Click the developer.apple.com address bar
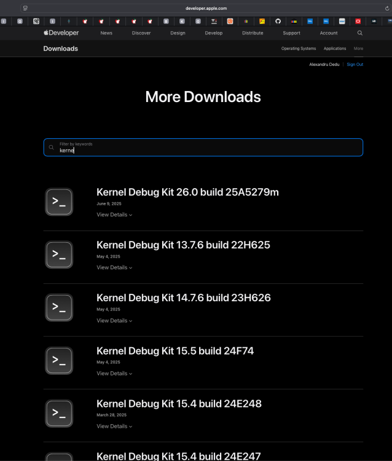The height and width of the screenshot is (461, 392). click(206, 8)
